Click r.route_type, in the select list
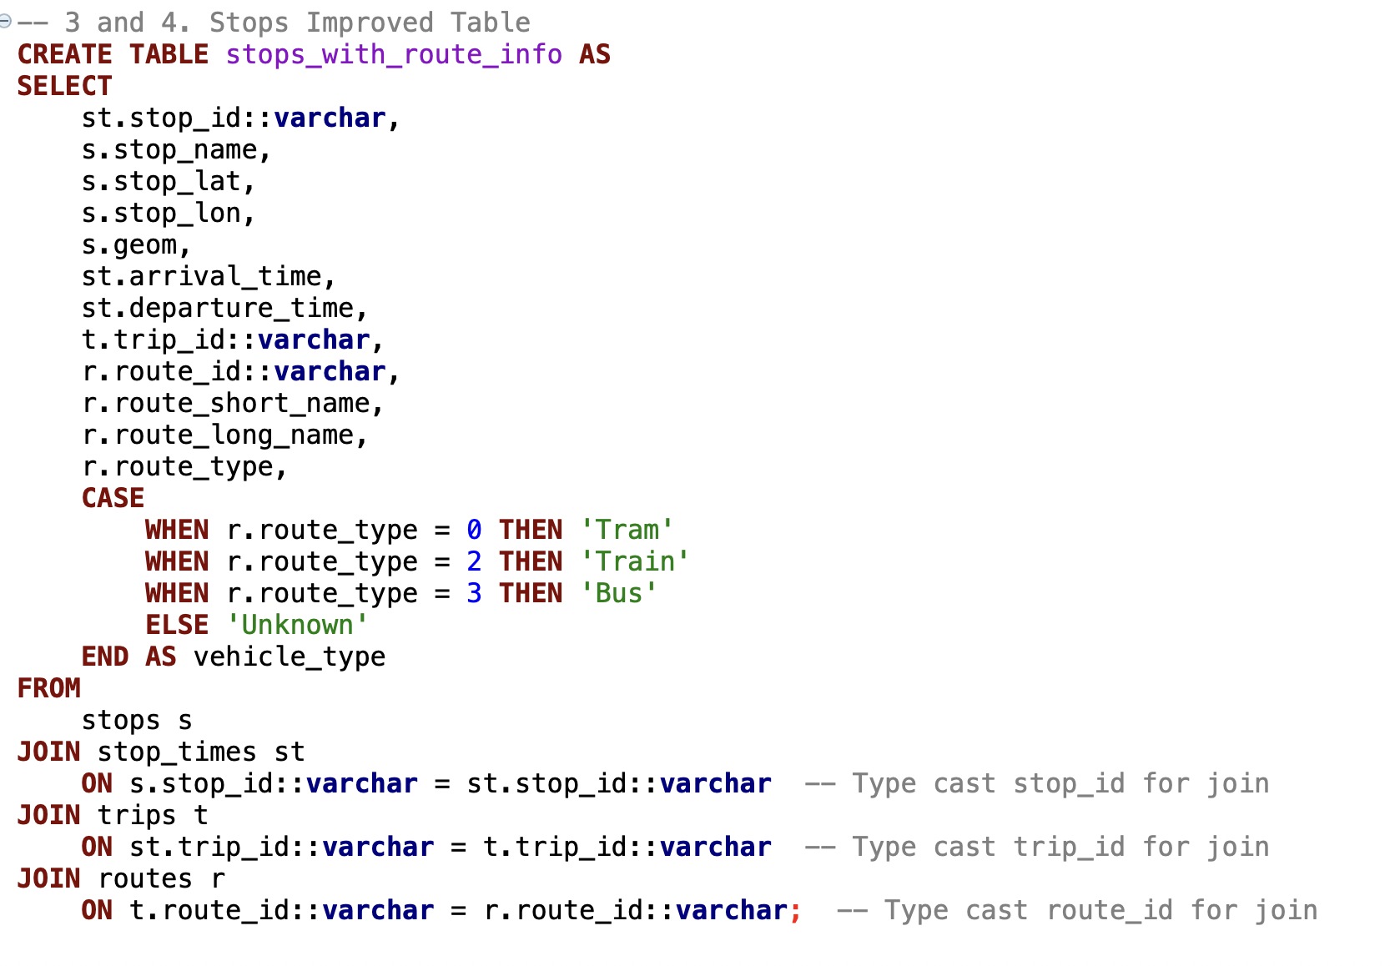This screenshot has height=966, width=1400. pyautogui.click(x=184, y=467)
